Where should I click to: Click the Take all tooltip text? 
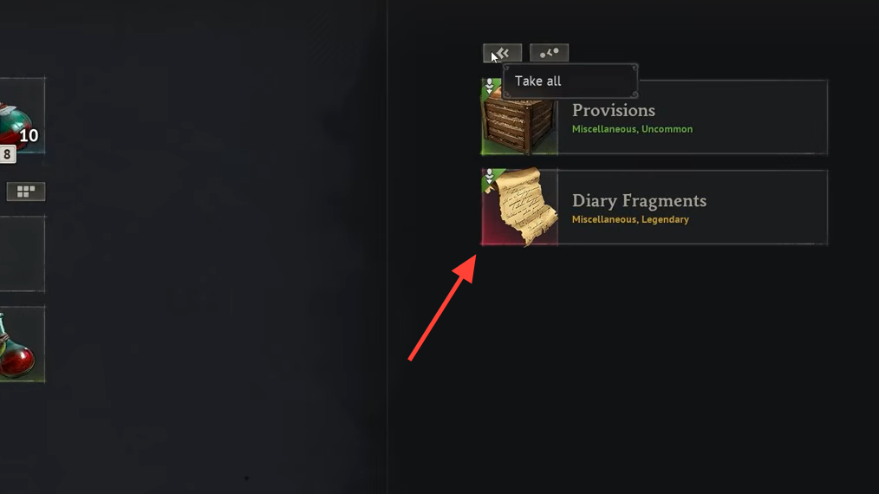[x=537, y=81]
